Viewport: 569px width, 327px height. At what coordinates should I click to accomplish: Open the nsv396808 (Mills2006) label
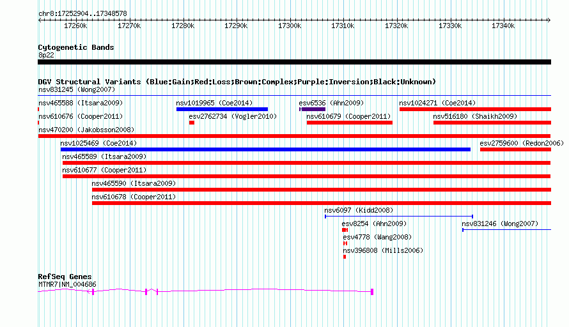[x=383, y=250]
